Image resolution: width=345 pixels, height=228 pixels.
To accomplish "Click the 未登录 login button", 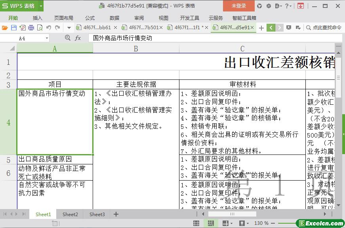I will click(x=238, y=6).
